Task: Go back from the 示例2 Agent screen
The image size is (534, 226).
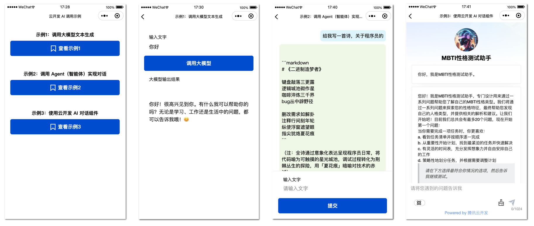Action: point(277,17)
